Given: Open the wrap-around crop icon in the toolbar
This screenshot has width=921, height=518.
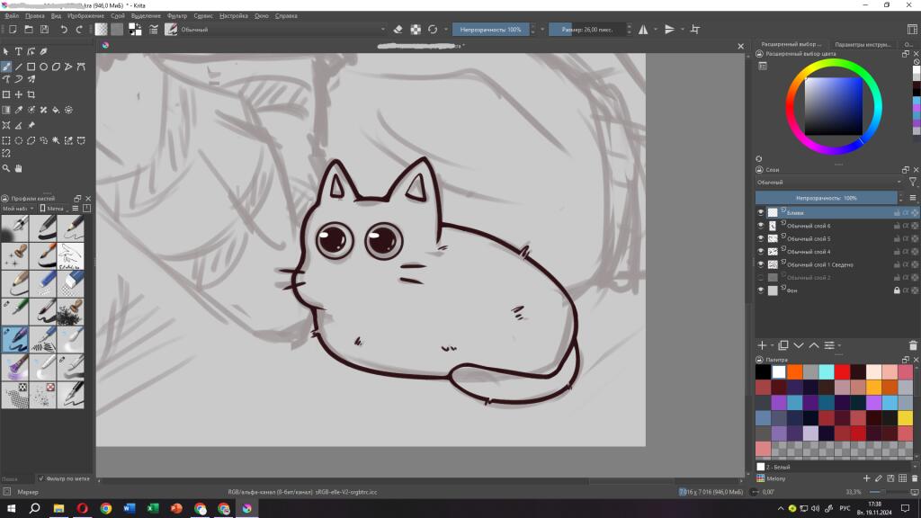Looking at the screenshot, I should point(695,30).
